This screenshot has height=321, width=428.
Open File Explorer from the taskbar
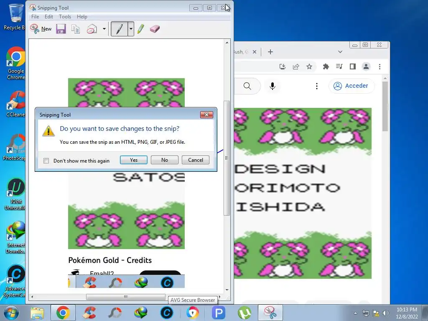[37, 313]
